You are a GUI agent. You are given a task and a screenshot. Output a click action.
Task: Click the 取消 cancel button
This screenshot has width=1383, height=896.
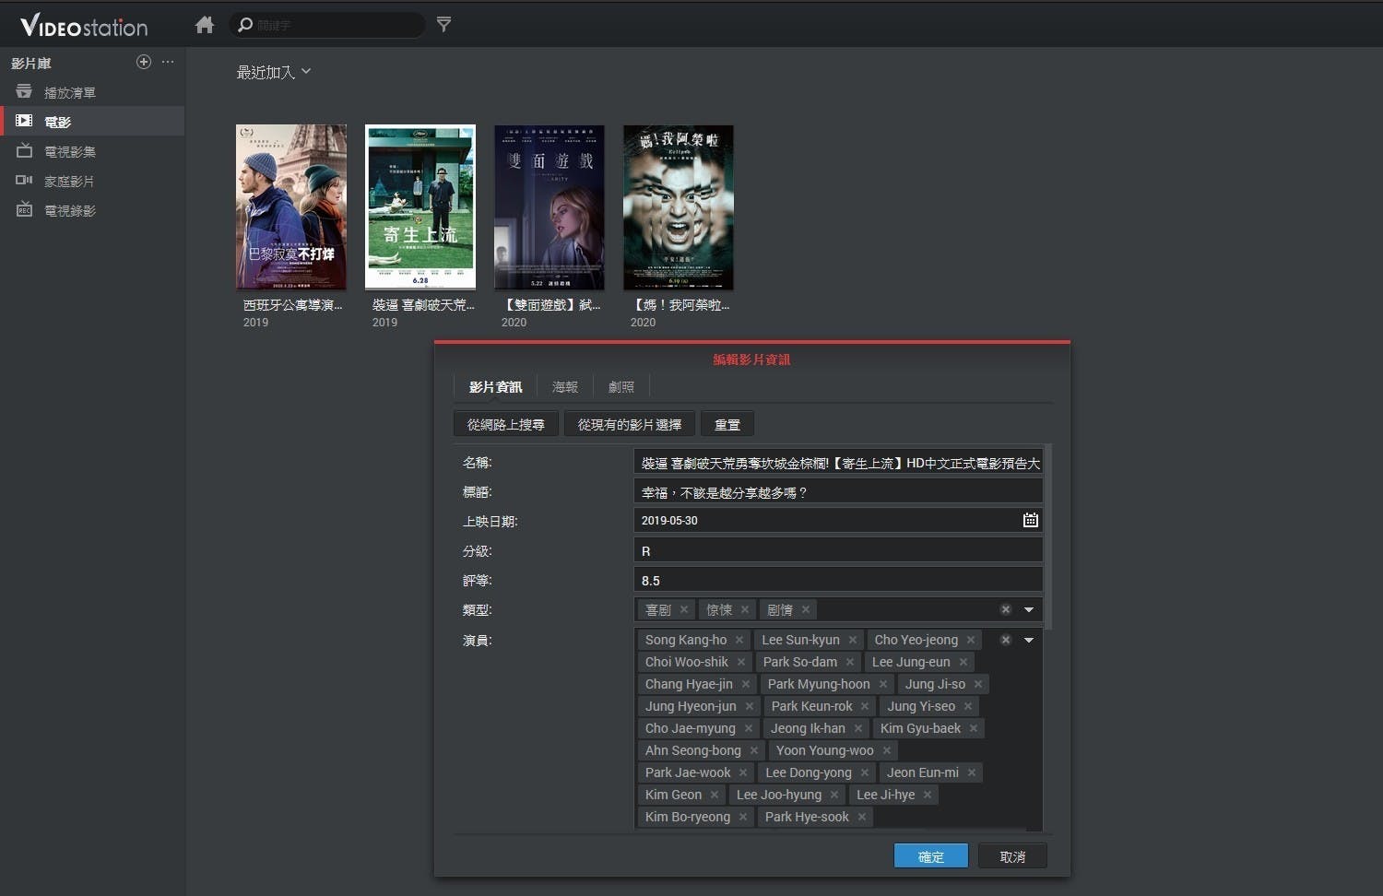point(1012,856)
